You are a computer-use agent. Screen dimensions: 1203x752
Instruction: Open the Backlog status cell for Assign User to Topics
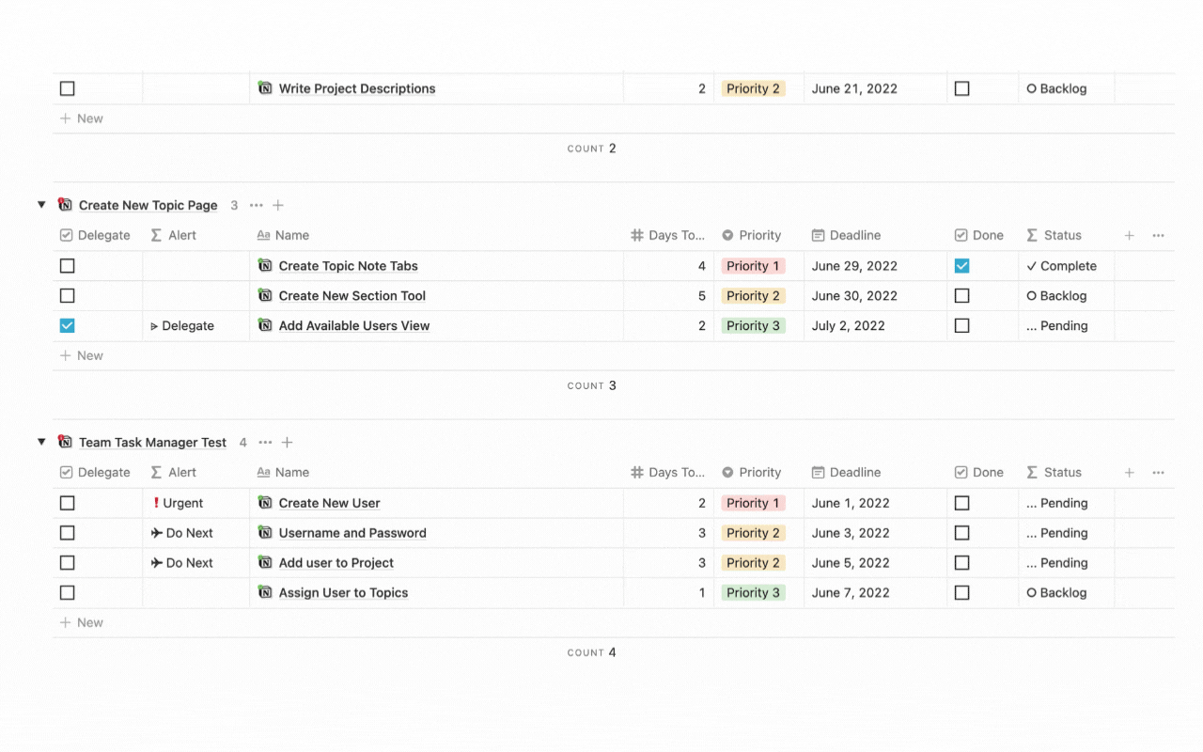click(x=1058, y=592)
